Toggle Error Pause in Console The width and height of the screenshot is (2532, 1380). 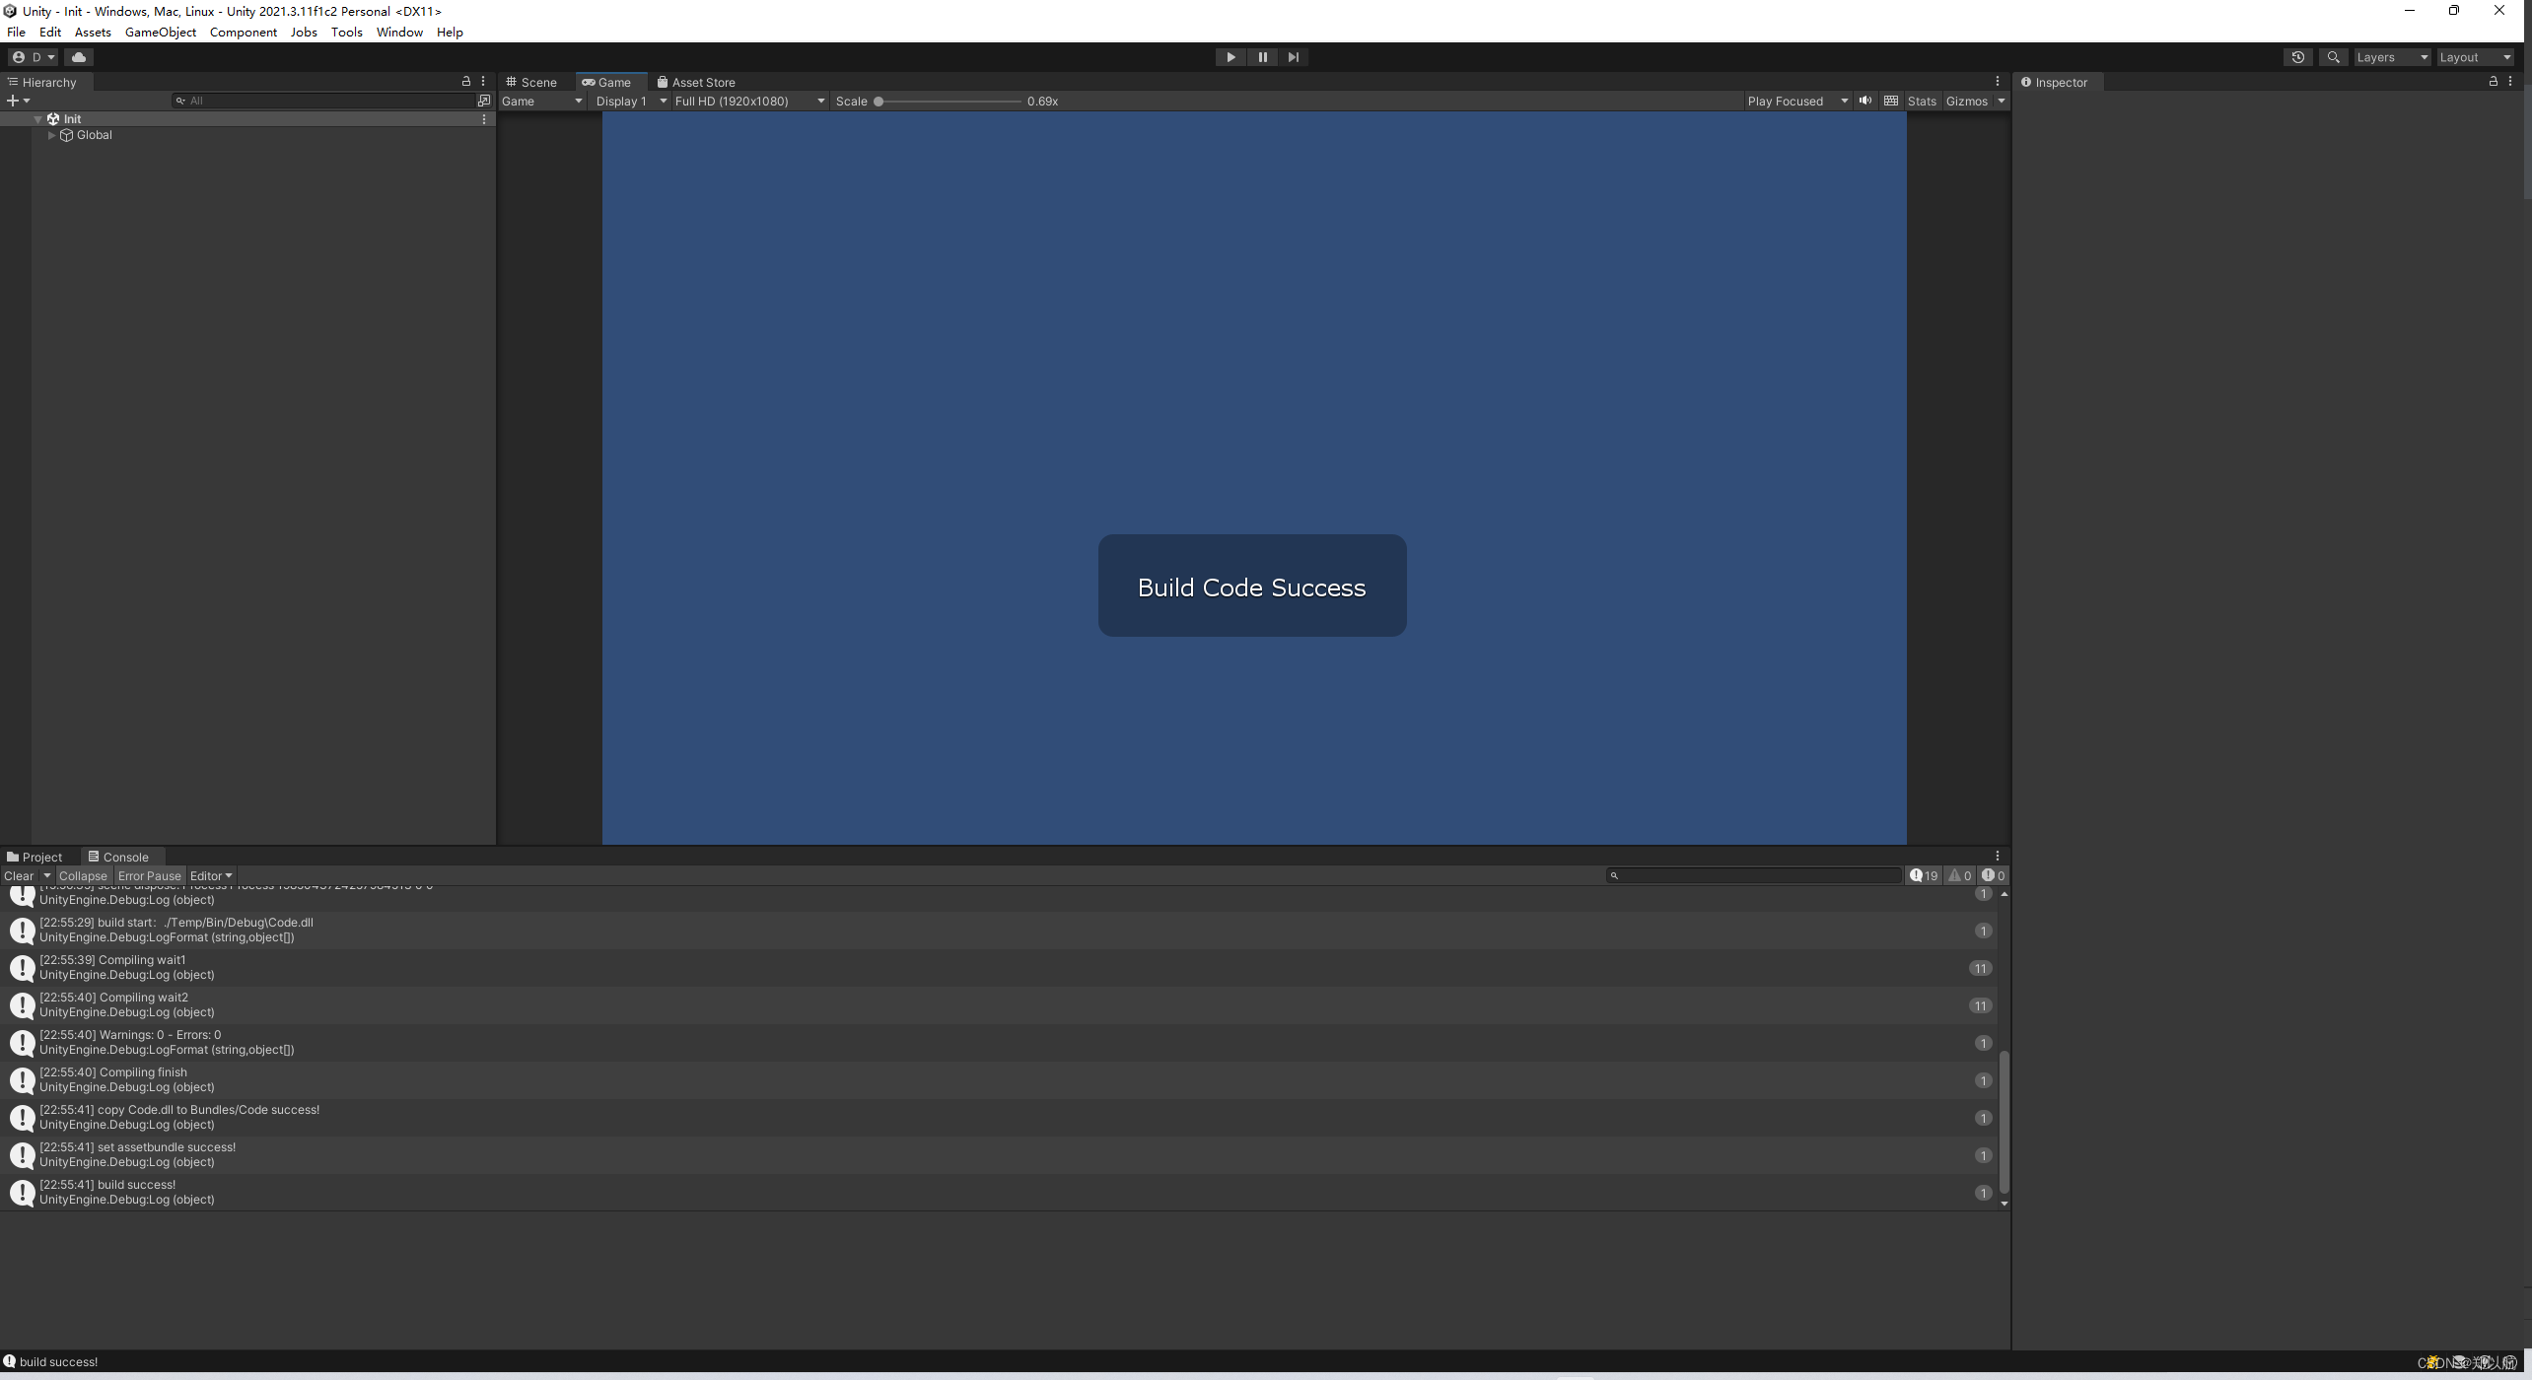click(150, 875)
